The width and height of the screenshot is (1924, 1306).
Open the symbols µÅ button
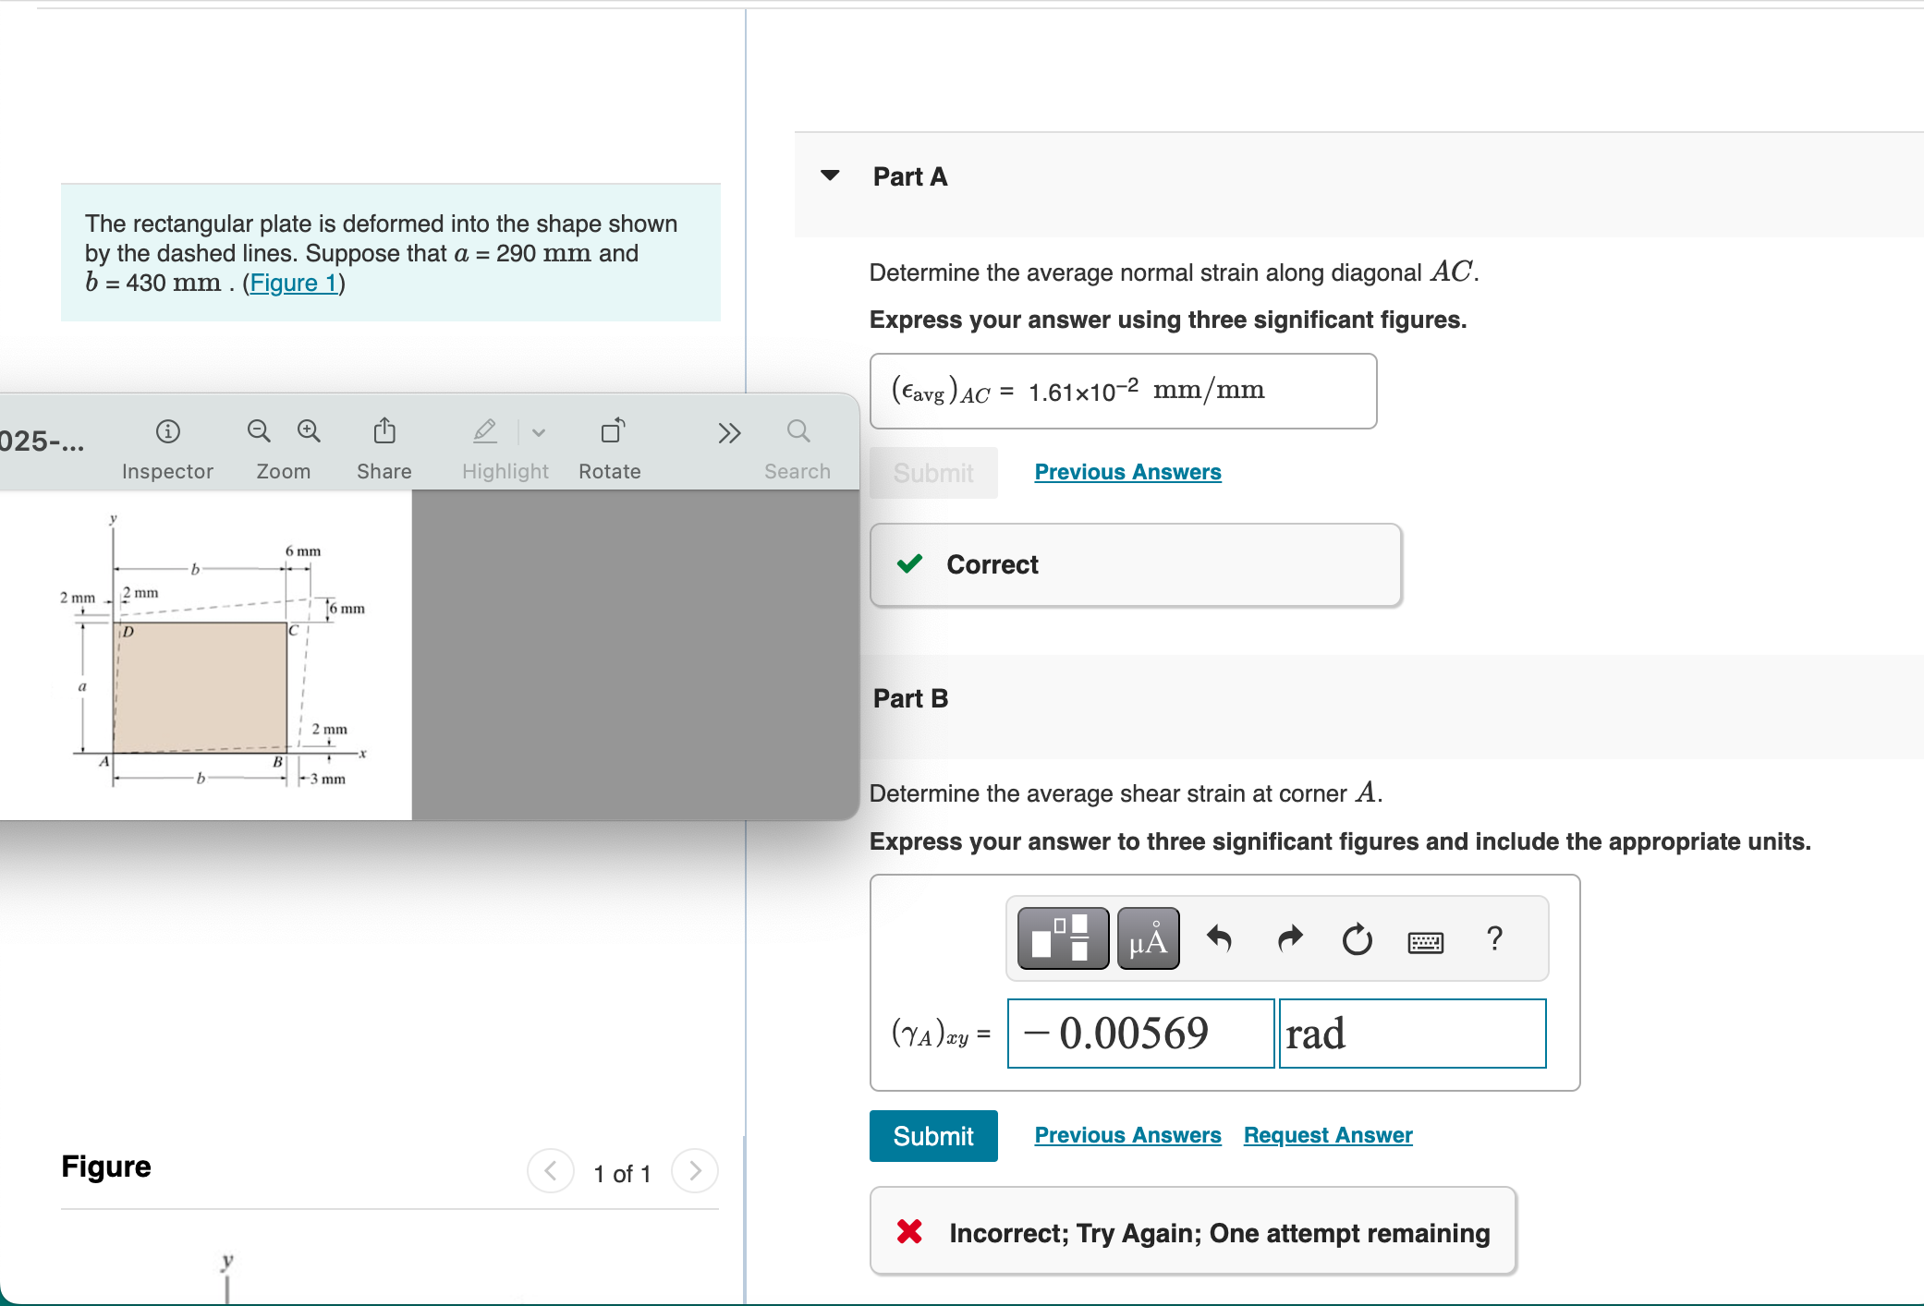(1148, 938)
